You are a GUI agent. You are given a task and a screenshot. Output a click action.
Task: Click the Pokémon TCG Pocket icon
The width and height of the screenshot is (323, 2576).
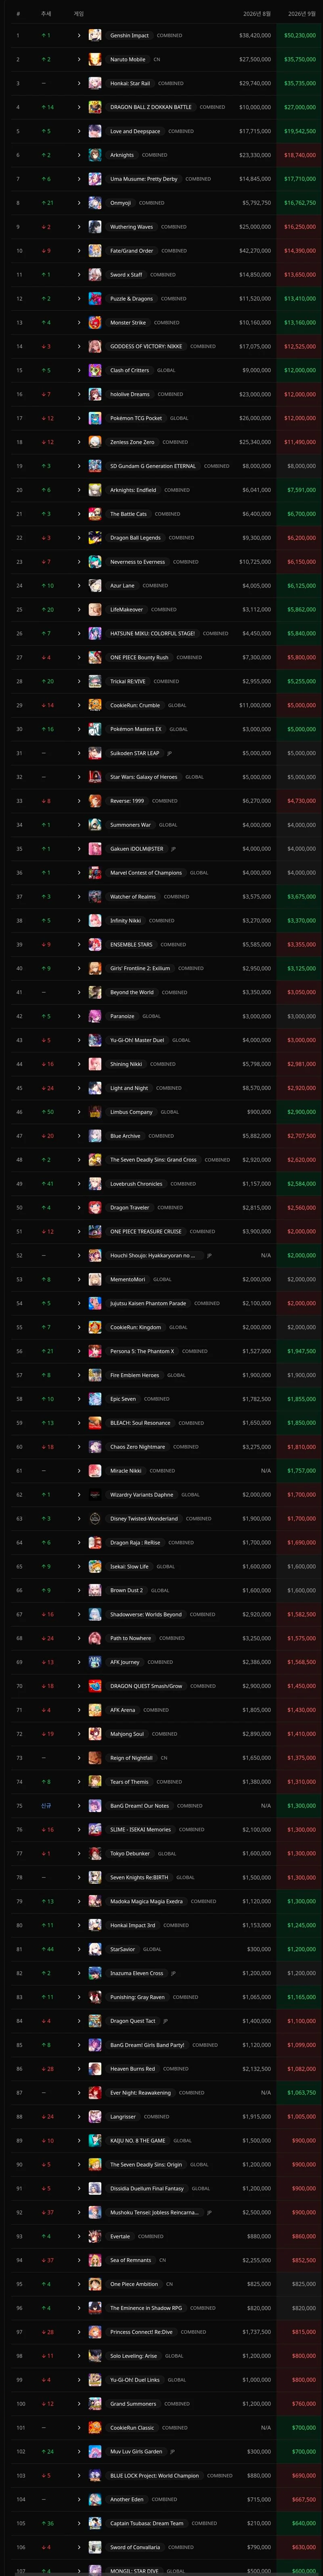coord(95,418)
